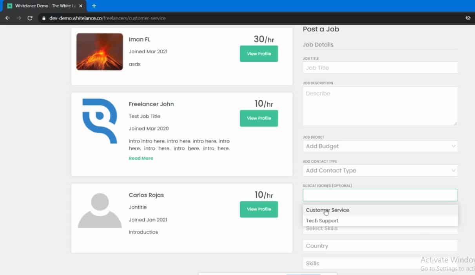475x275 pixels.
Task: Open the Select Skills field
Action: [x=380, y=229]
